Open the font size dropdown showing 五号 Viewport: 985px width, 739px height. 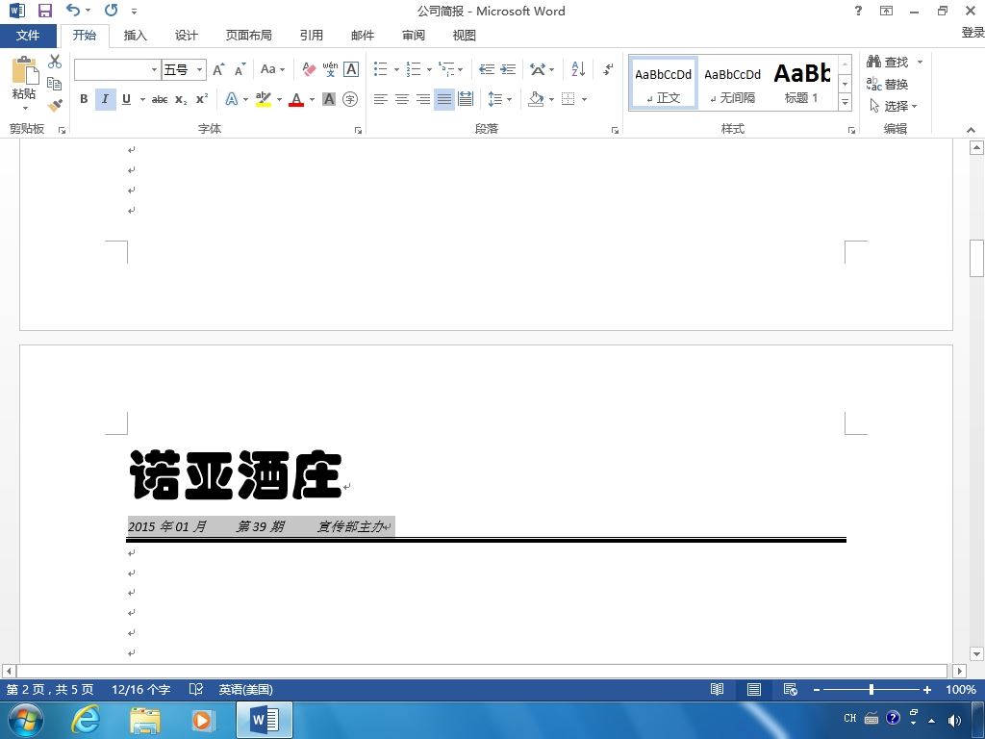[199, 69]
